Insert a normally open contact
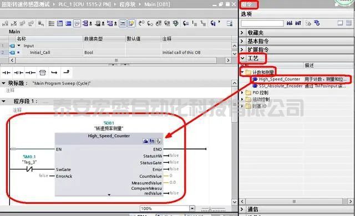 [6, 73]
